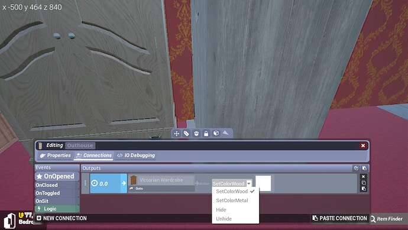
Task: Click the copy-all icon in Outputs header
Action: pos(356,168)
